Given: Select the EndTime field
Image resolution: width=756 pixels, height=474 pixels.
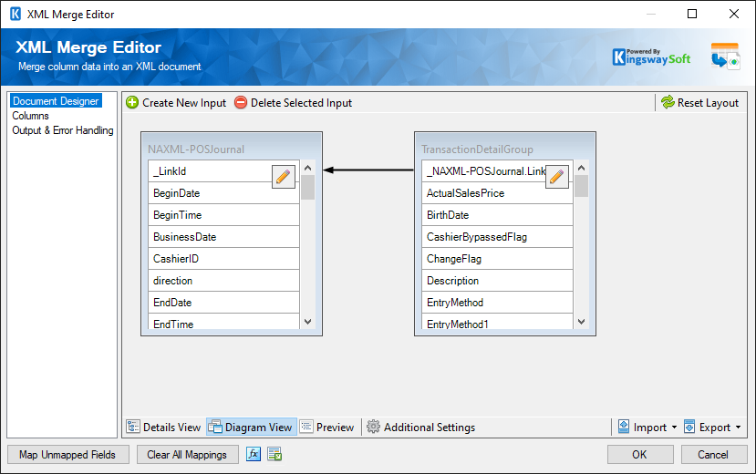Looking at the screenshot, I should [x=223, y=322].
